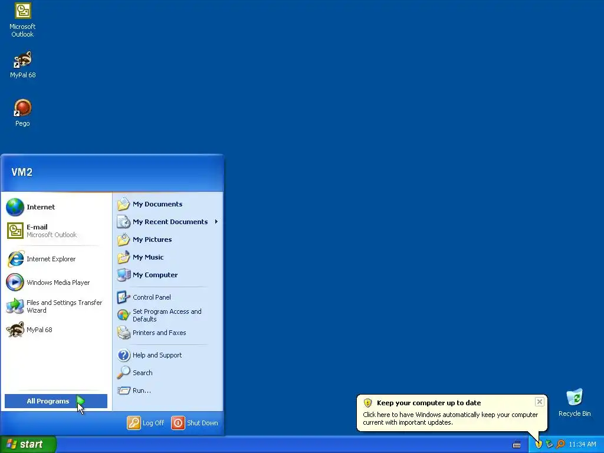Launch the Pego desktop shortcut
The image size is (604, 453).
(22, 113)
